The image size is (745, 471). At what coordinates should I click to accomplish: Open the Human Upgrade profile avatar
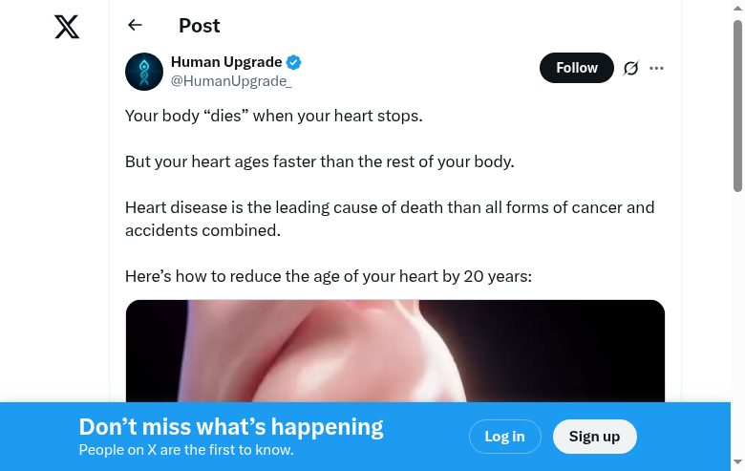[144, 72]
